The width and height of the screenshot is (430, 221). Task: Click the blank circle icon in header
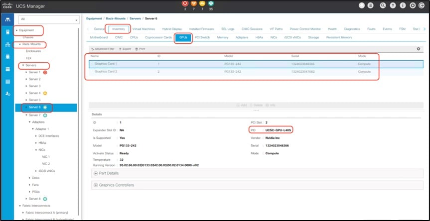(362, 6)
